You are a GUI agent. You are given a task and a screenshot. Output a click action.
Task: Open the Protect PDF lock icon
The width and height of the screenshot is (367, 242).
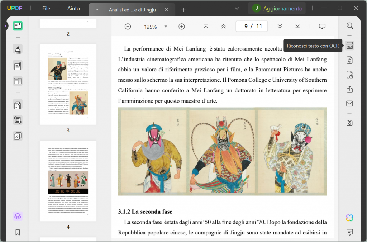point(350,75)
